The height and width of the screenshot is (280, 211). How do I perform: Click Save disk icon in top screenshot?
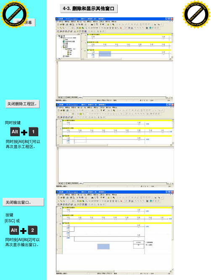coord(63,24)
